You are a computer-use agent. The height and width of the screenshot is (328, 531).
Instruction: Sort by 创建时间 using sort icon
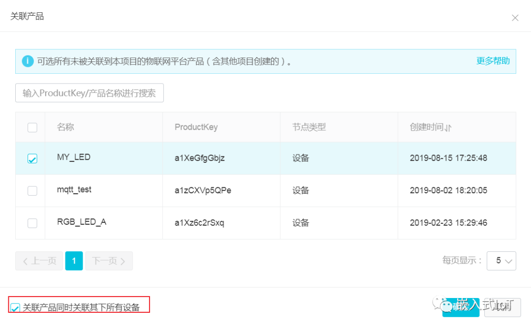pyautogui.click(x=448, y=128)
